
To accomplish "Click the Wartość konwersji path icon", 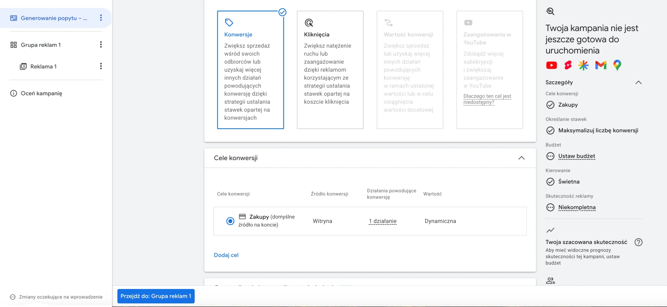I will [x=388, y=23].
